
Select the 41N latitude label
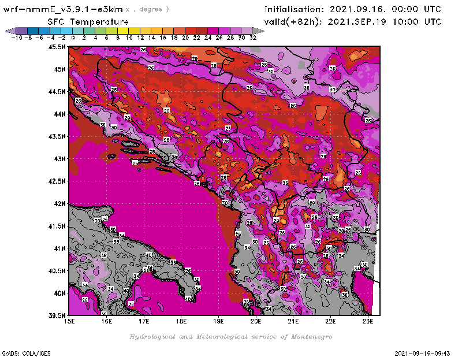coord(59,248)
